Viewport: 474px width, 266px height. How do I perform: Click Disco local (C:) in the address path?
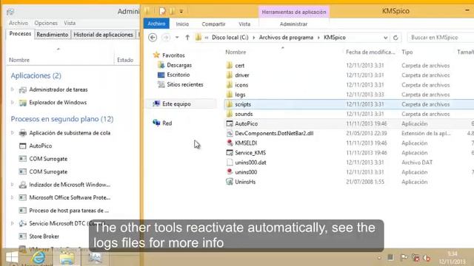coord(230,38)
